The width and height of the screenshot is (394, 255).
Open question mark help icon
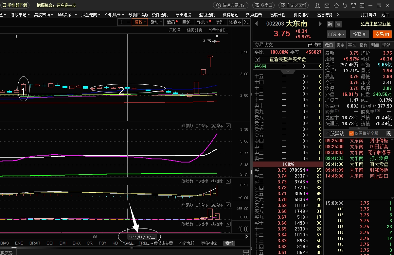(x=257, y=59)
